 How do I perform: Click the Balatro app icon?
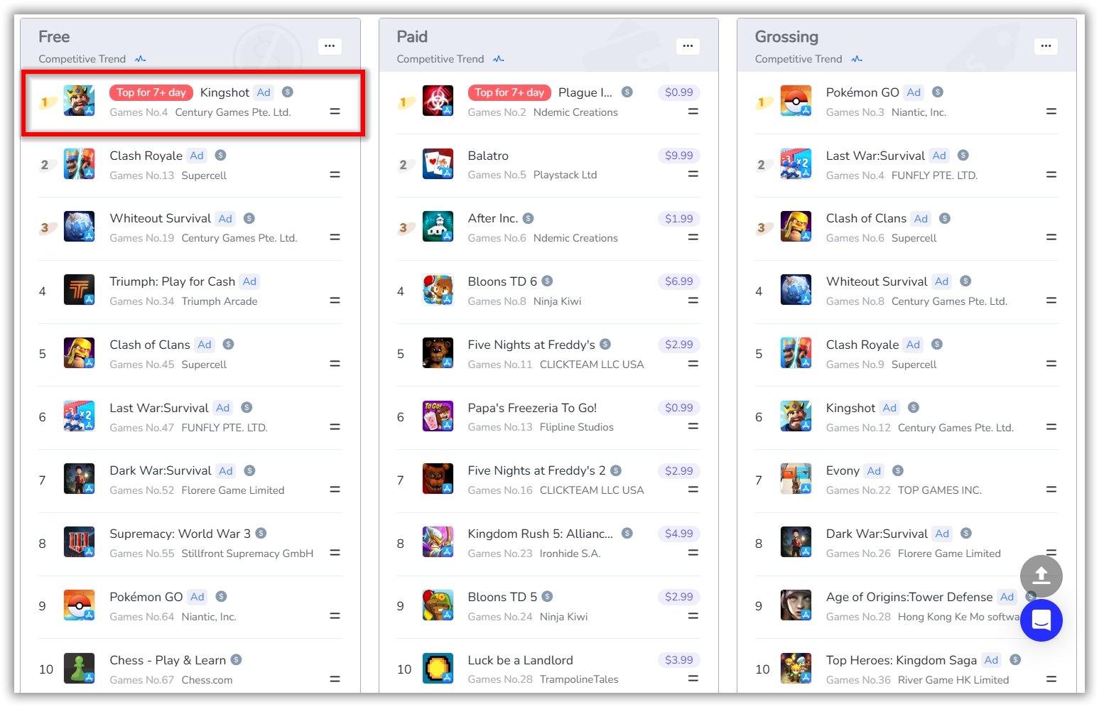(438, 164)
